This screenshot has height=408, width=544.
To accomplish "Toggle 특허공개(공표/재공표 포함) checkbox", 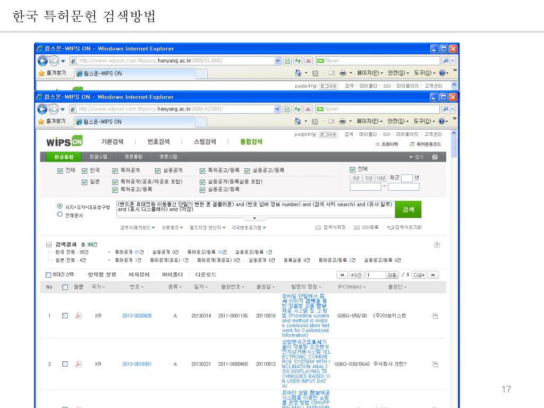I will tap(115, 182).
